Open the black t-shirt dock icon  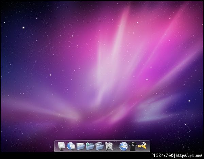point(133,146)
